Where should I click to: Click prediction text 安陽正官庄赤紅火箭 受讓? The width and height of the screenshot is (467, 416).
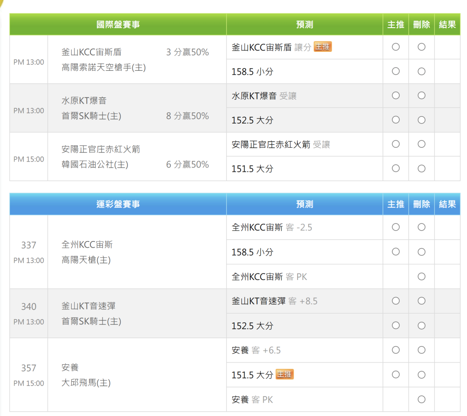[x=281, y=145]
